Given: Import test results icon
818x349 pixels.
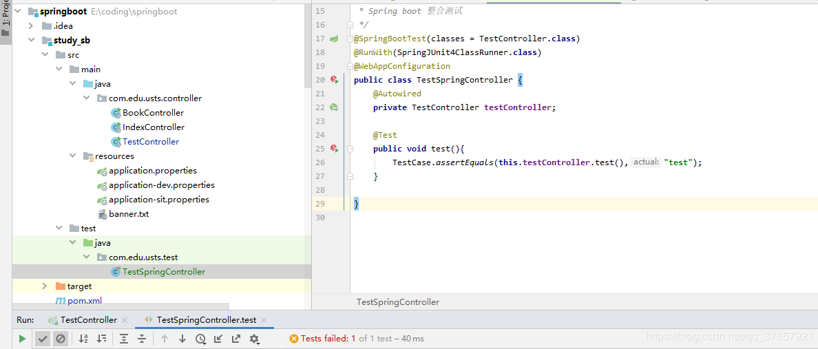Looking at the screenshot, I should [x=218, y=339].
